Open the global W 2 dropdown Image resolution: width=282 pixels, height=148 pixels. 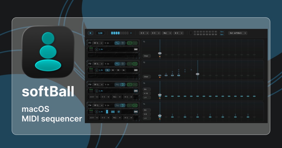point(178,33)
